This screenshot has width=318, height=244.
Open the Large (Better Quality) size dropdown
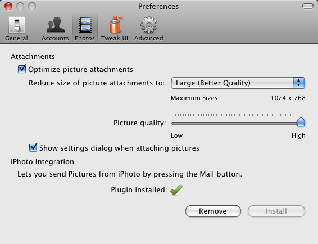[x=238, y=83]
